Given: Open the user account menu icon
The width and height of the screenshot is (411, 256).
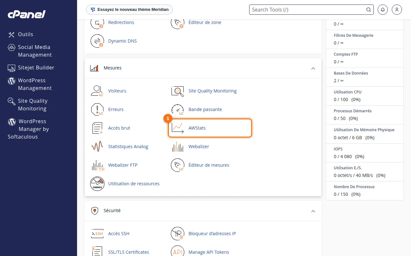Looking at the screenshot, I should (397, 10).
